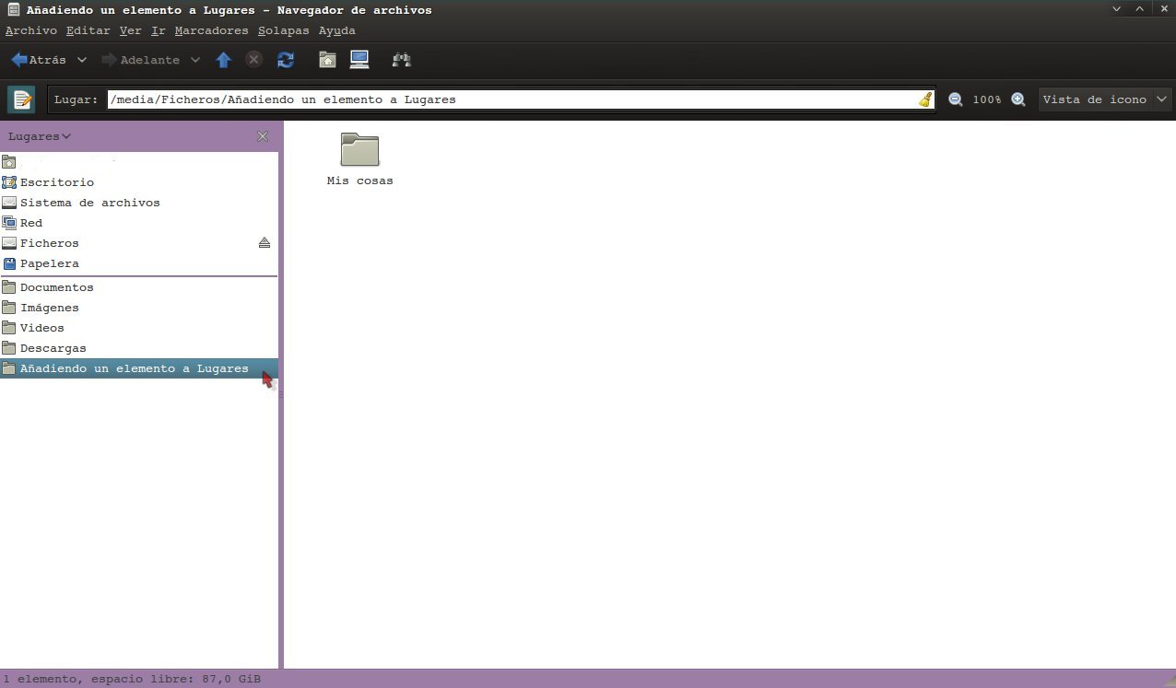The width and height of the screenshot is (1176, 688).
Task: Zoom out using the minus magnifier
Action: [956, 99]
